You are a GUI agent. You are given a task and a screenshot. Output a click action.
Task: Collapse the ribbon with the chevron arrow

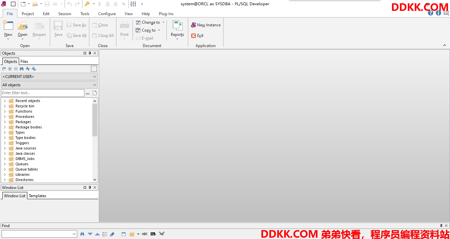pos(445,45)
